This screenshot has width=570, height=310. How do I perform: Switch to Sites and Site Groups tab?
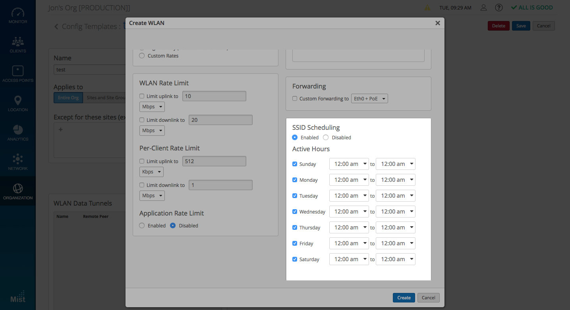click(x=105, y=98)
